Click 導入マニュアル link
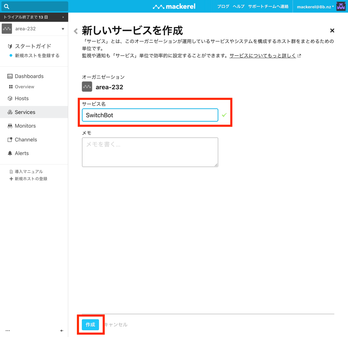 29,172
